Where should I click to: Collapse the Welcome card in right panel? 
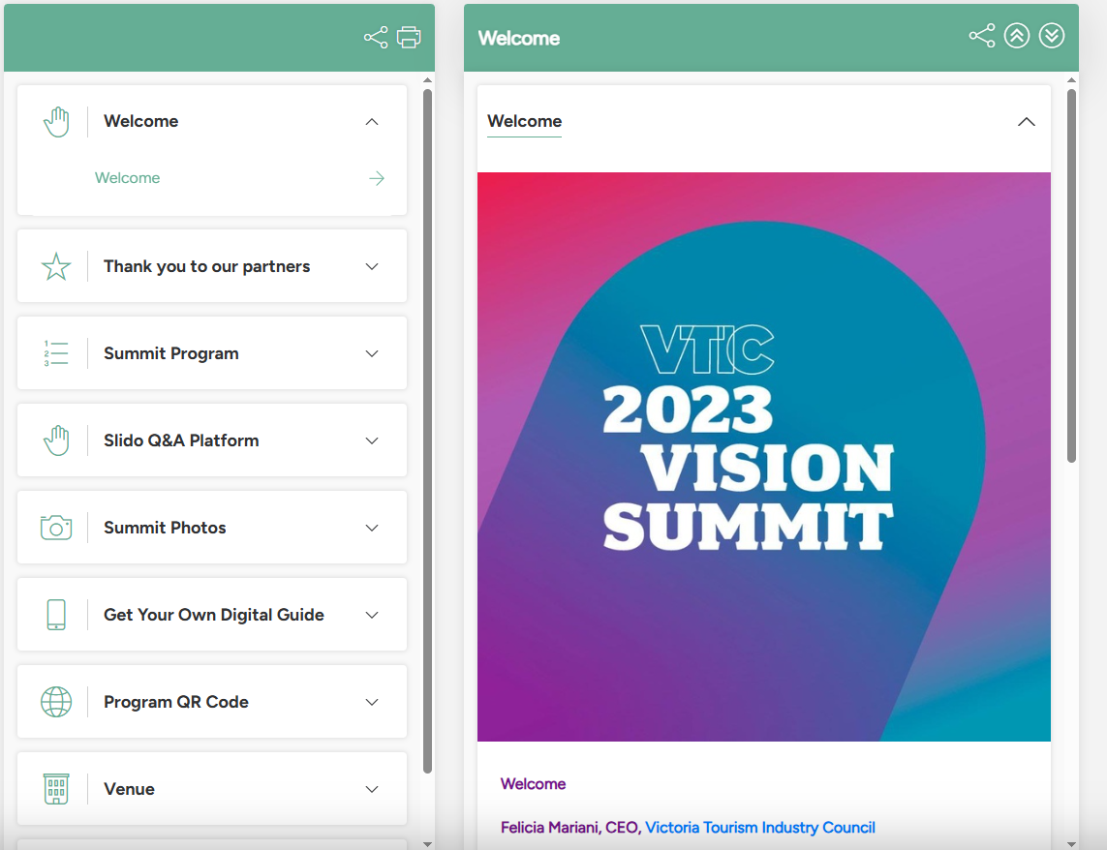1027,122
